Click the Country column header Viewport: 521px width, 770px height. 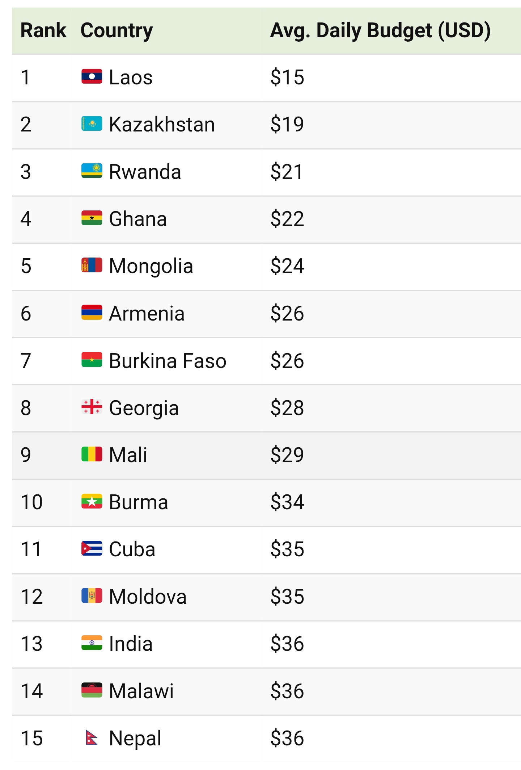coord(117,30)
